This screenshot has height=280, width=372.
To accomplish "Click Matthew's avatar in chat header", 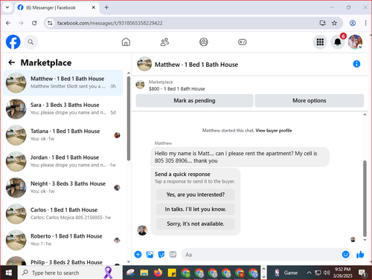I will [x=144, y=64].
